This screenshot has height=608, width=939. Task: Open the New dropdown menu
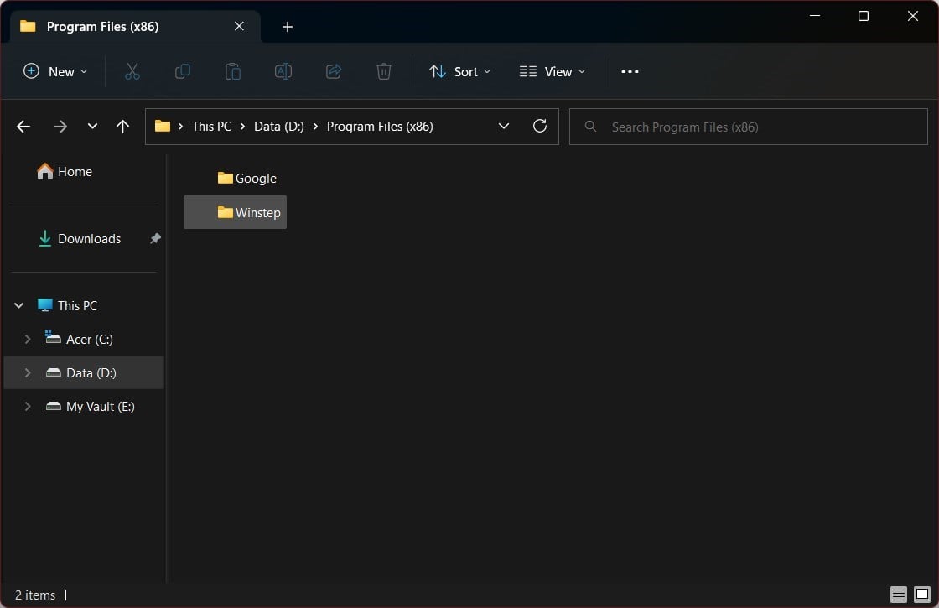pos(55,71)
